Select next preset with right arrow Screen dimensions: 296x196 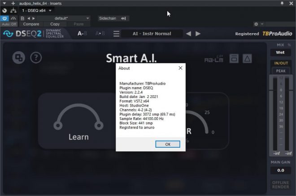coord(34,18)
